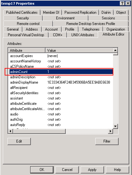Confirm with the OK button
The width and height of the screenshot is (132, 175).
42,170
